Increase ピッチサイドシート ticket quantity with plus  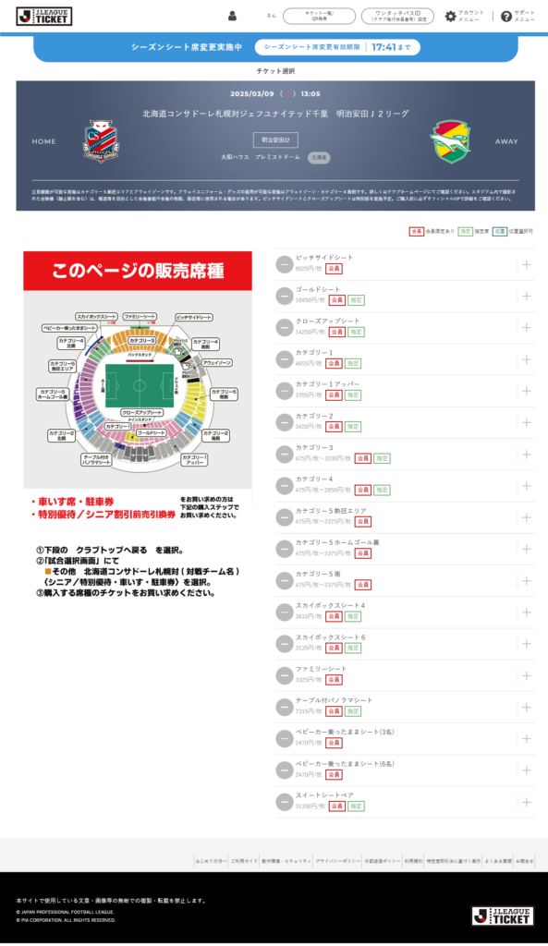coord(526,265)
